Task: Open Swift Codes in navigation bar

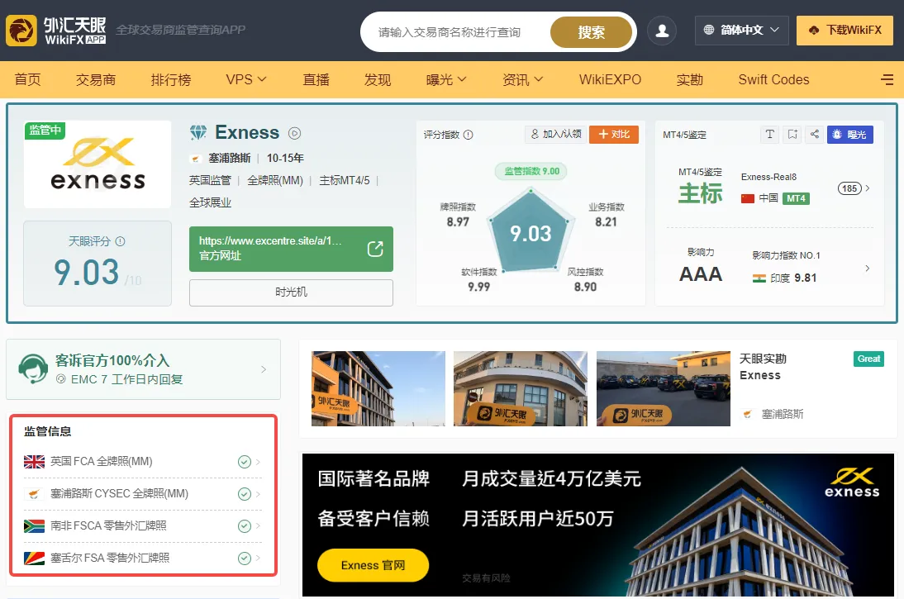Action: (x=773, y=79)
